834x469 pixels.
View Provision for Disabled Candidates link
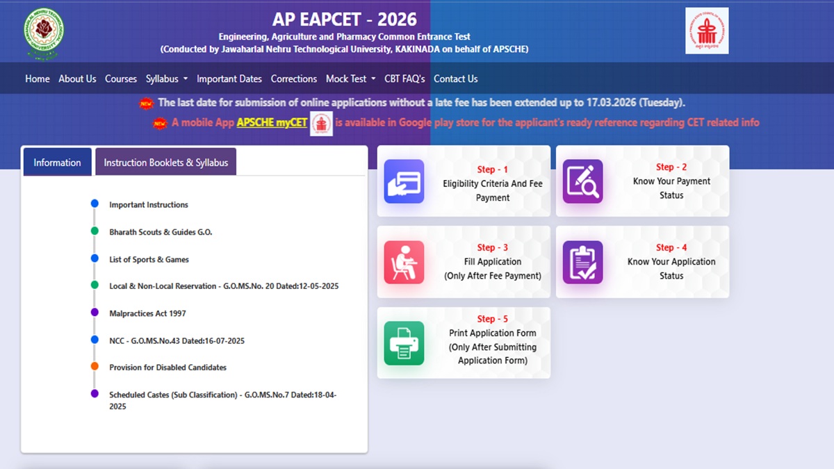(x=167, y=368)
